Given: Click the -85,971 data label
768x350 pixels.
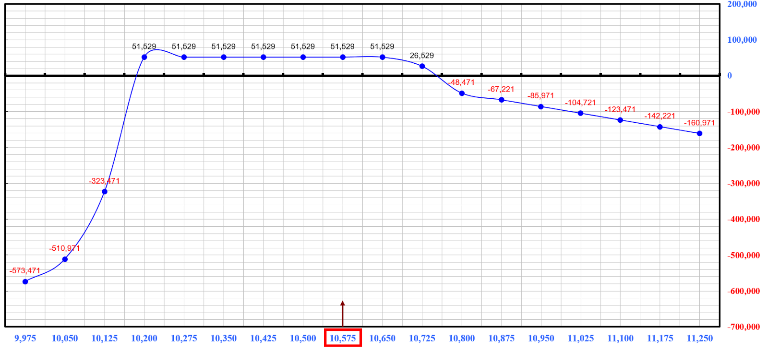Looking at the screenshot, I should click(540, 96).
